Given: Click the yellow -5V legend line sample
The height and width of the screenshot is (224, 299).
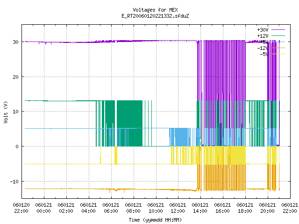Looking at the screenshot, I should (278, 54).
